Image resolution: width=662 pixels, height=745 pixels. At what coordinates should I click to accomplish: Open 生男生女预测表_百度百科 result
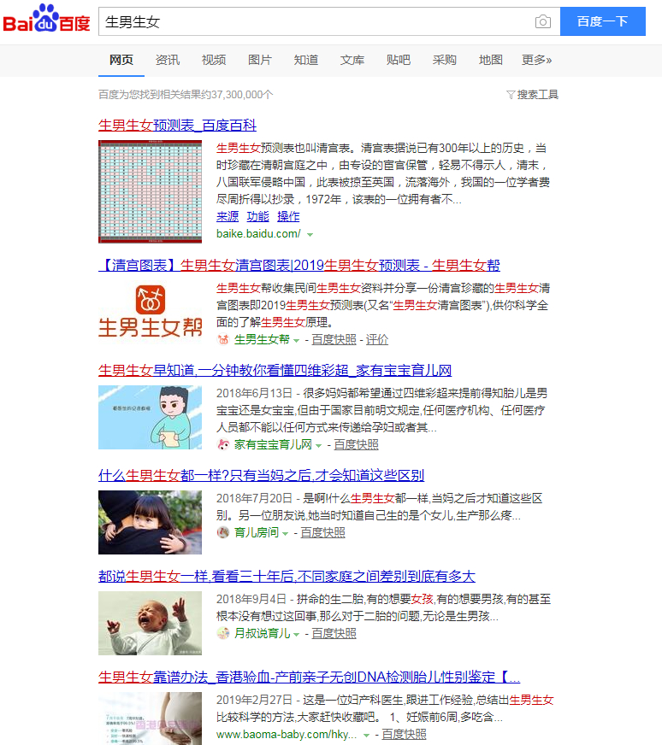click(177, 126)
